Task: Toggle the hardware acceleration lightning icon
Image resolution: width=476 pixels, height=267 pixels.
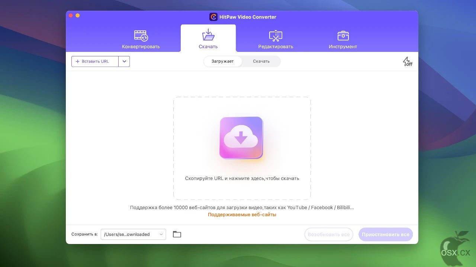Action: click(408, 62)
